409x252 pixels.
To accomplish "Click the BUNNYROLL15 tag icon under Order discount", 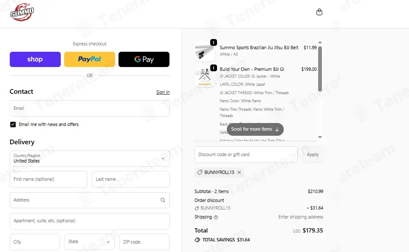I will pyautogui.click(x=197, y=208).
